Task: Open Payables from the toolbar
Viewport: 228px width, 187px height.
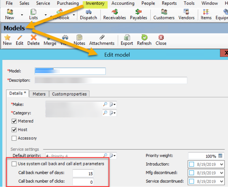Action: pos(138,14)
